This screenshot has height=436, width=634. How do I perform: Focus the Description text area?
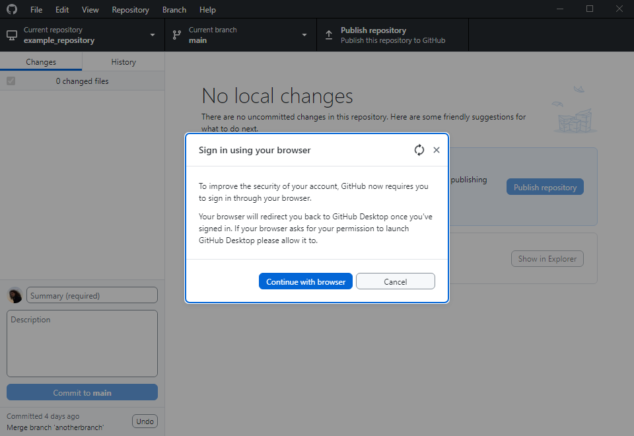[x=82, y=344]
